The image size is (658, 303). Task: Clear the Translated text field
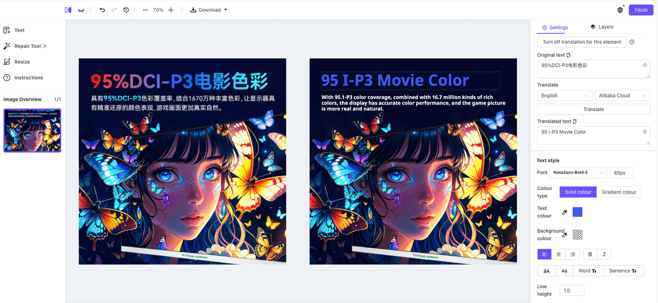(645, 132)
